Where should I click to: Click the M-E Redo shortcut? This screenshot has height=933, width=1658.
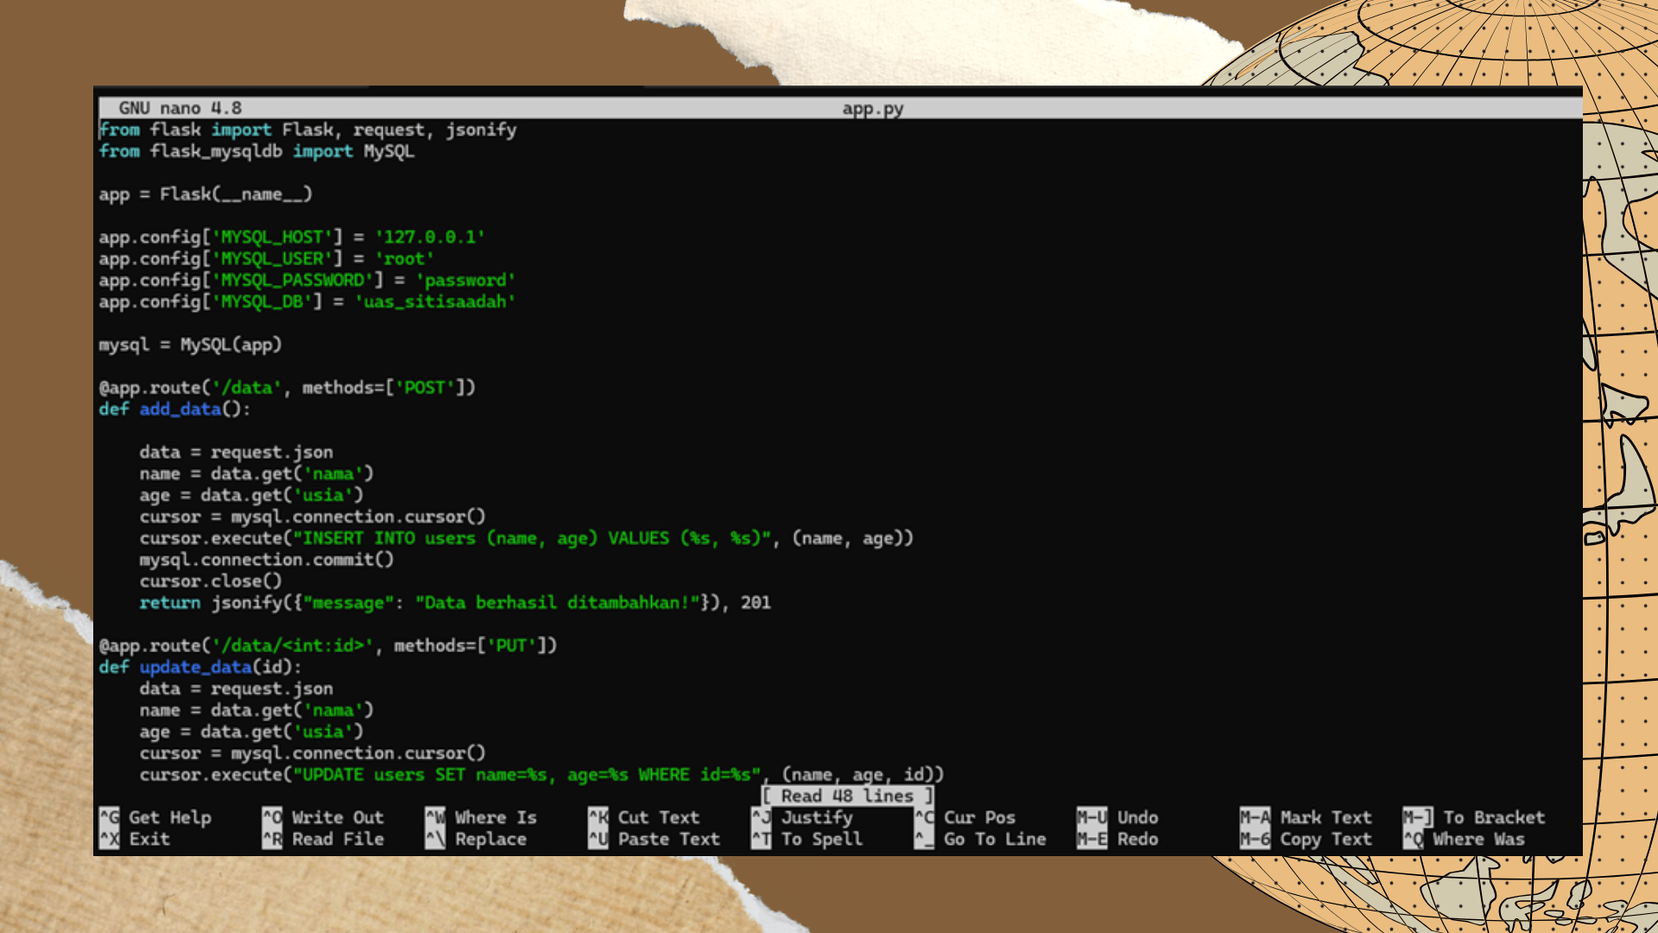coord(1117,839)
